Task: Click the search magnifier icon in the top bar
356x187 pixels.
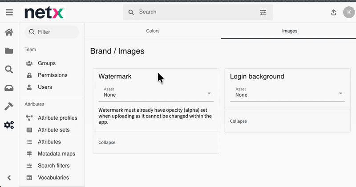Action: click(131, 12)
